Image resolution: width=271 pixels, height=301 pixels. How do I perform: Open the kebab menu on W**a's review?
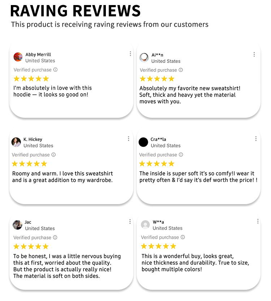258,221
